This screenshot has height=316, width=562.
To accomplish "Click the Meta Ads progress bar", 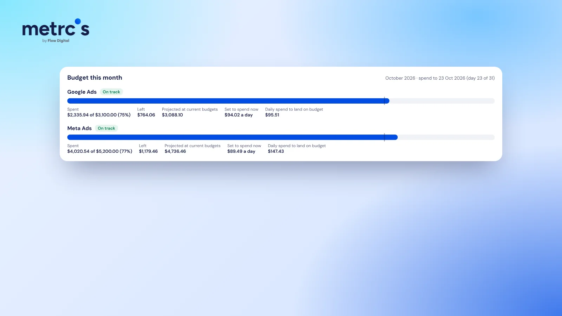I will click(281, 137).
